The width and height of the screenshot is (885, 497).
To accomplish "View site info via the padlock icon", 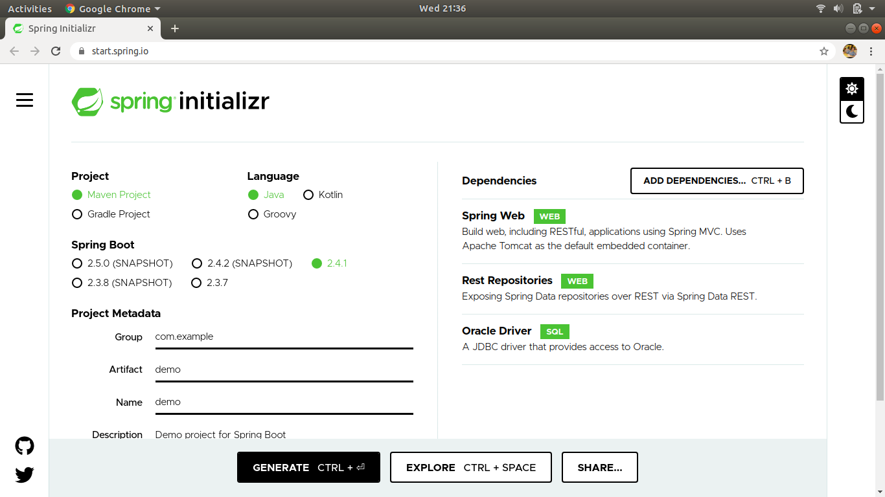I will [x=82, y=51].
